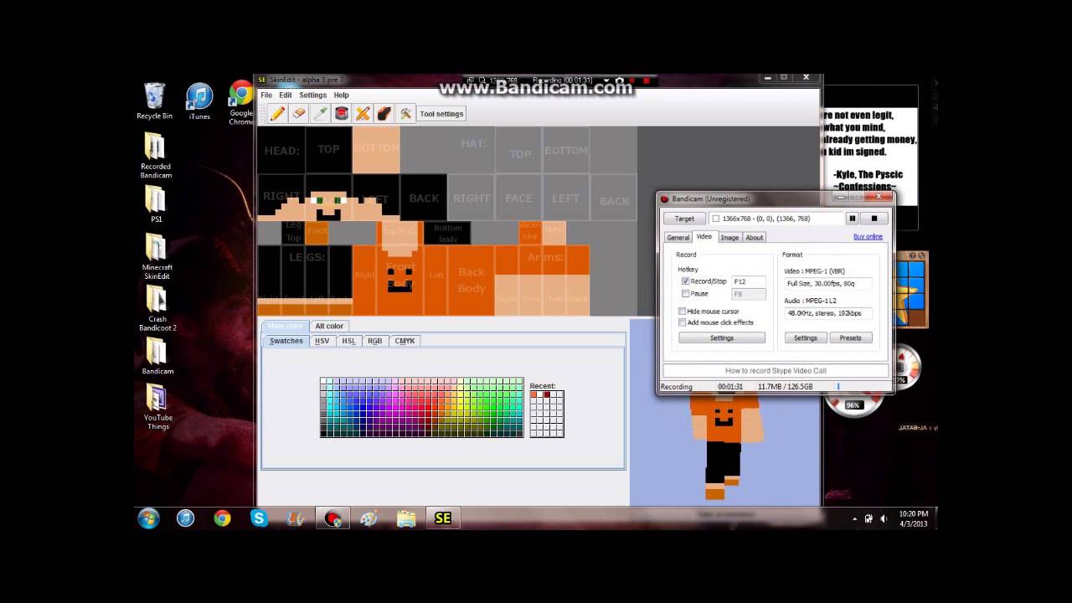Switch to Bandicam in the taskbar
1072x603 pixels.
click(x=332, y=518)
